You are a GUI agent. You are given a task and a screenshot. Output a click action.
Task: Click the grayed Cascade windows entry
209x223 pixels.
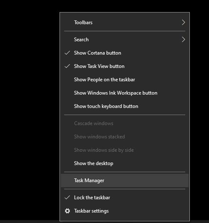124,123
